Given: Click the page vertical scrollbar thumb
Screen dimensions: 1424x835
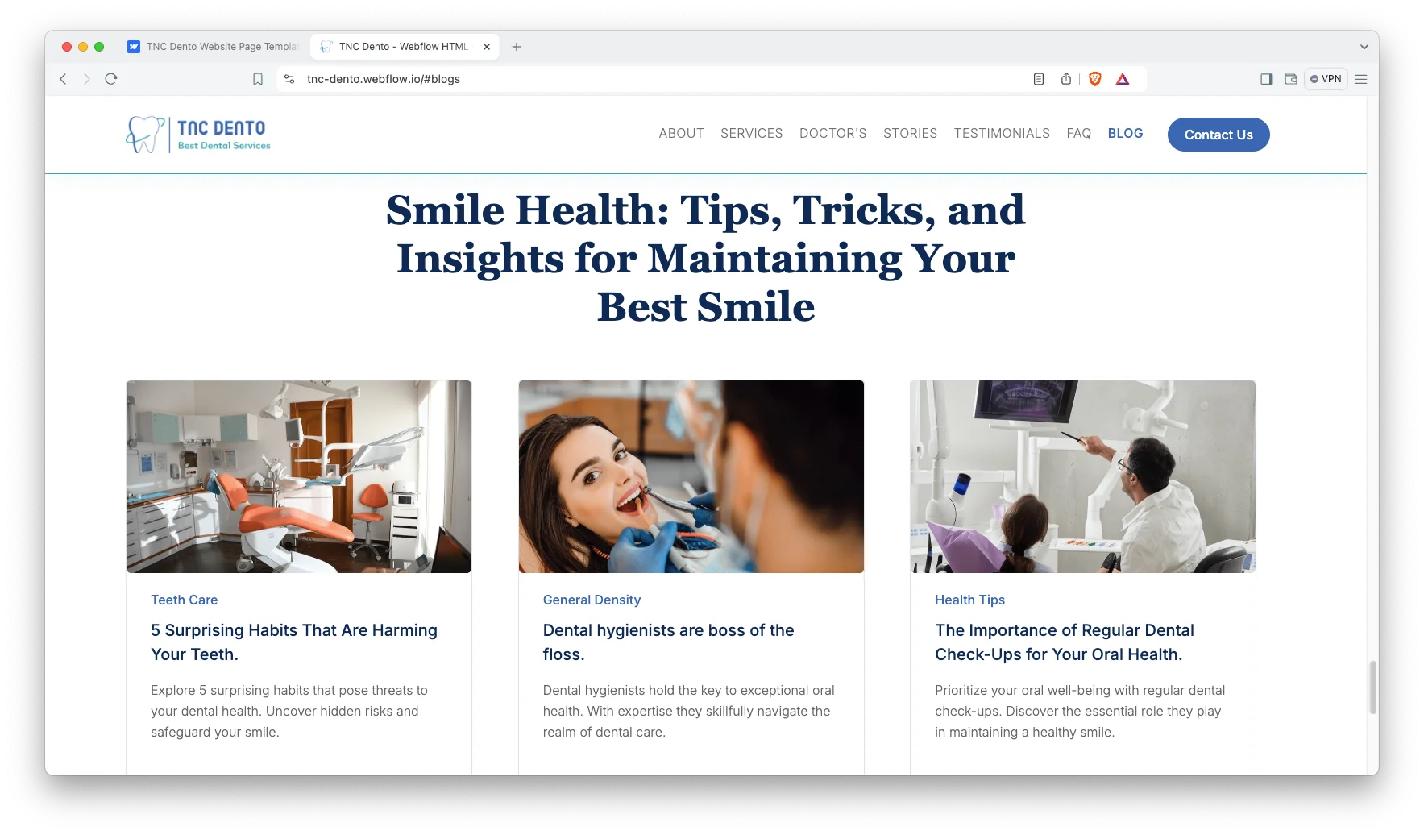Looking at the screenshot, I should coord(1372,687).
